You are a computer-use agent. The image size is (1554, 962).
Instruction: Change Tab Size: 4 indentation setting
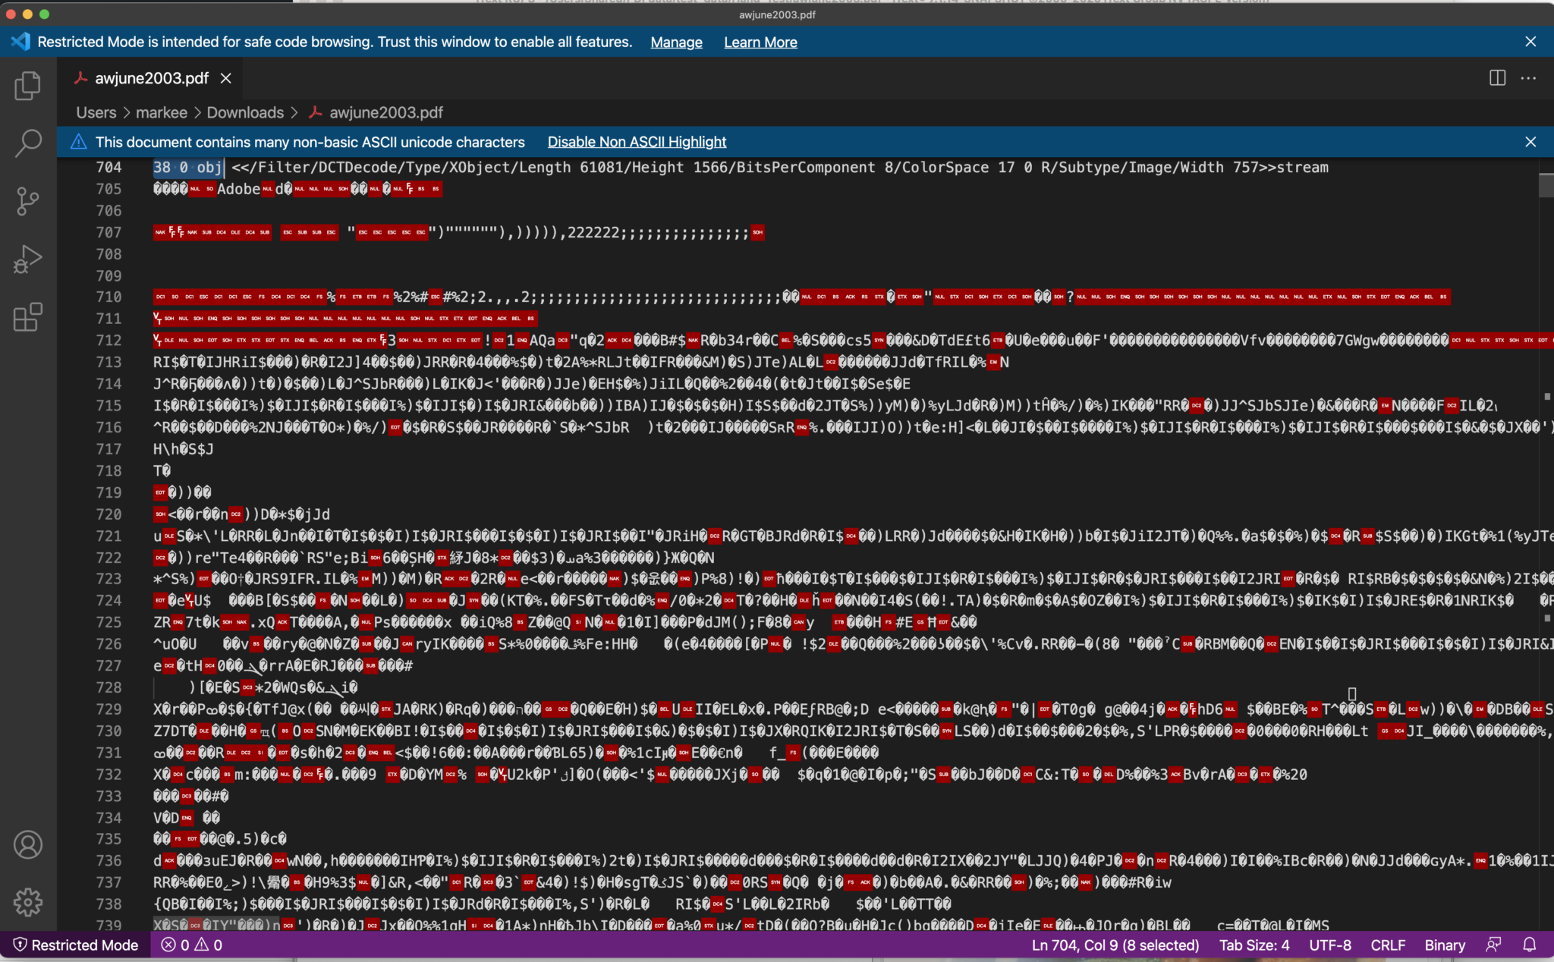pos(1254,945)
